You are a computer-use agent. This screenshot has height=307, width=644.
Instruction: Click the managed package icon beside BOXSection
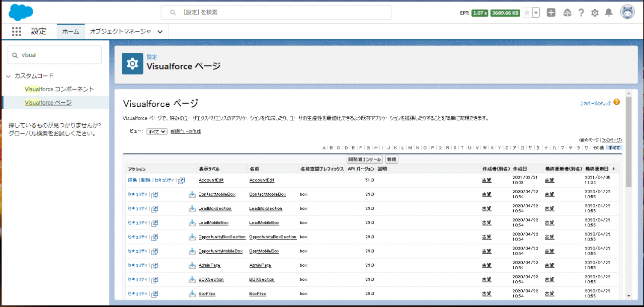click(x=192, y=279)
